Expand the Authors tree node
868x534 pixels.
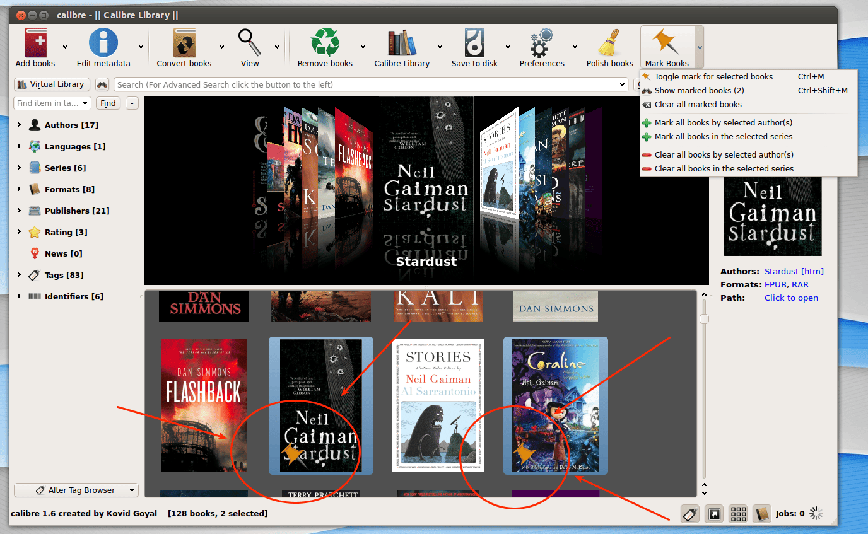(18, 125)
